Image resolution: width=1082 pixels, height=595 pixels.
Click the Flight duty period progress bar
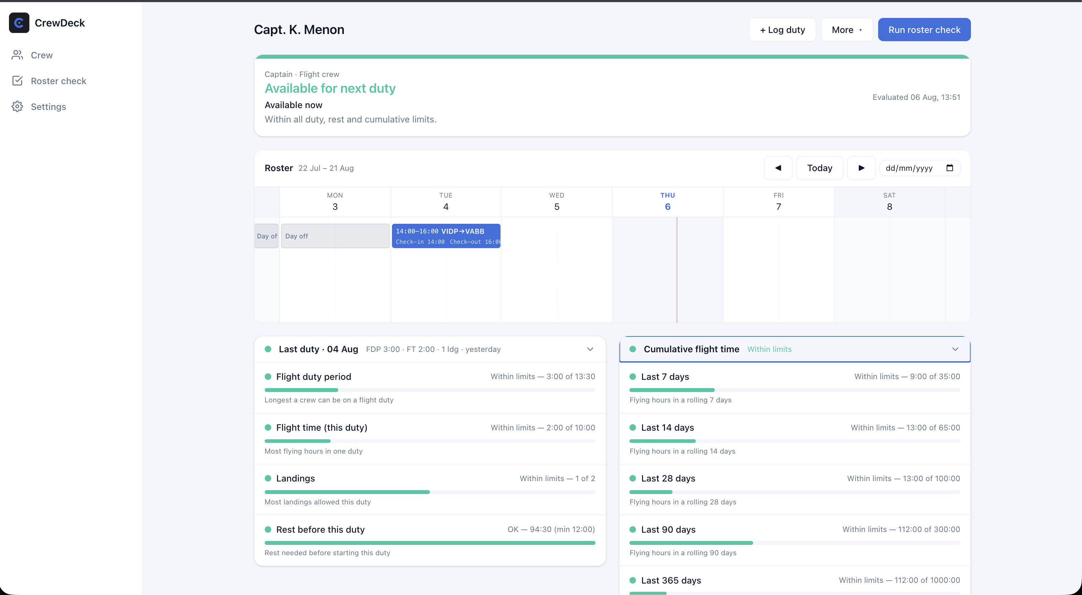pos(430,390)
